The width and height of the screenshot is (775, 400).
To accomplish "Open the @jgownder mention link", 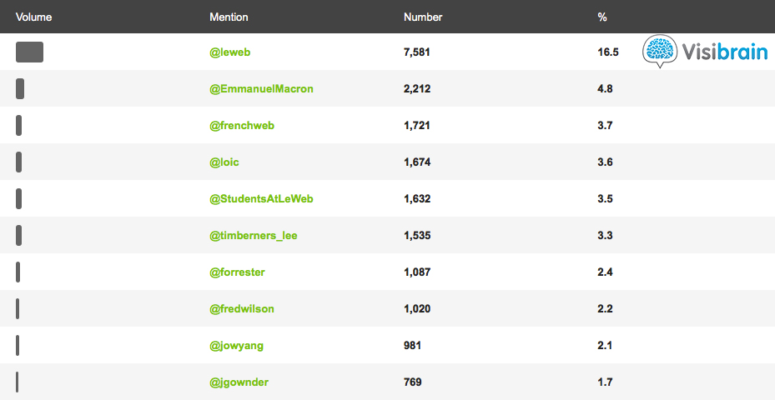I will [x=239, y=382].
